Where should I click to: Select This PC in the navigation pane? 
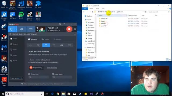[x=88, y=20]
